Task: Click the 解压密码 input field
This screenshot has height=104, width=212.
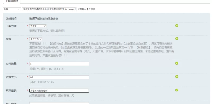Action: click(59, 91)
